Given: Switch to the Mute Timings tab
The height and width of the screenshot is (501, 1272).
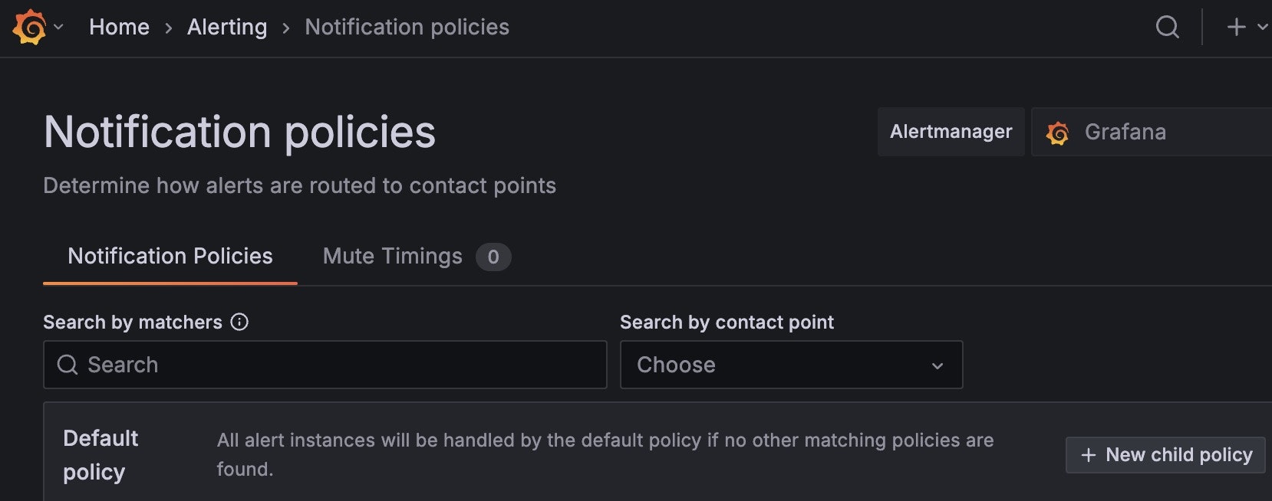Looking at the screenshot, I should tap(391, 256).
